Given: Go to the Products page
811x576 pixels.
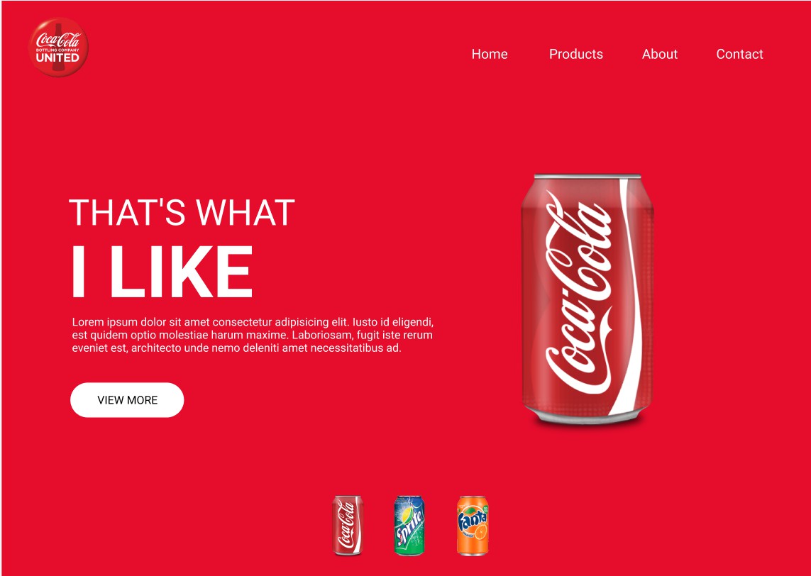Looking at the screenshot, I should pyautogui.click(x=575, y=55).
